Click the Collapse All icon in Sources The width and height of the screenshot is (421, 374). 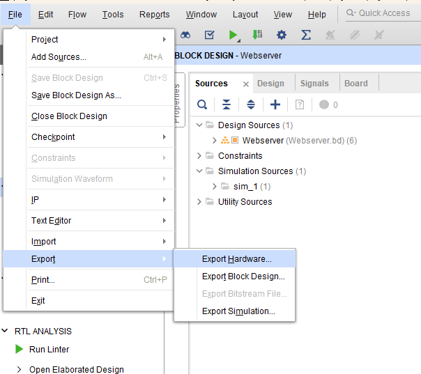[x=227, y=104]
